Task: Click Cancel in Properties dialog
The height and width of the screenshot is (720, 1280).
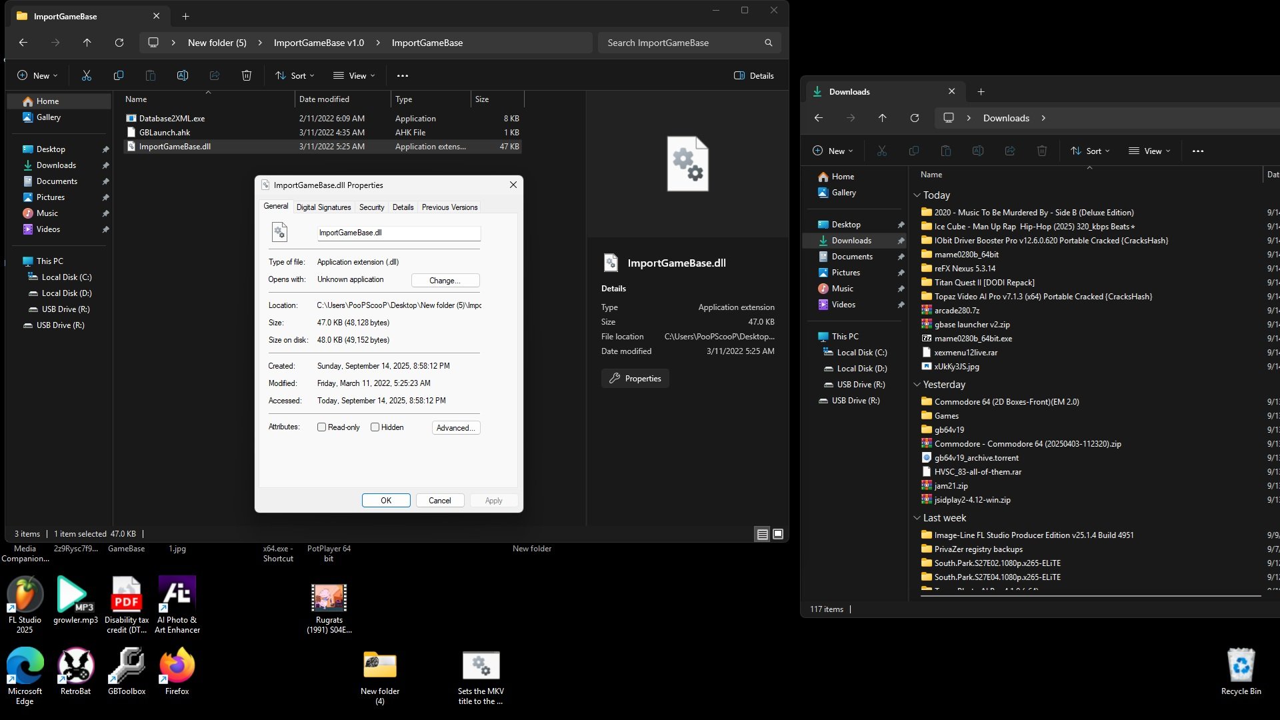Action: point(440,501)
